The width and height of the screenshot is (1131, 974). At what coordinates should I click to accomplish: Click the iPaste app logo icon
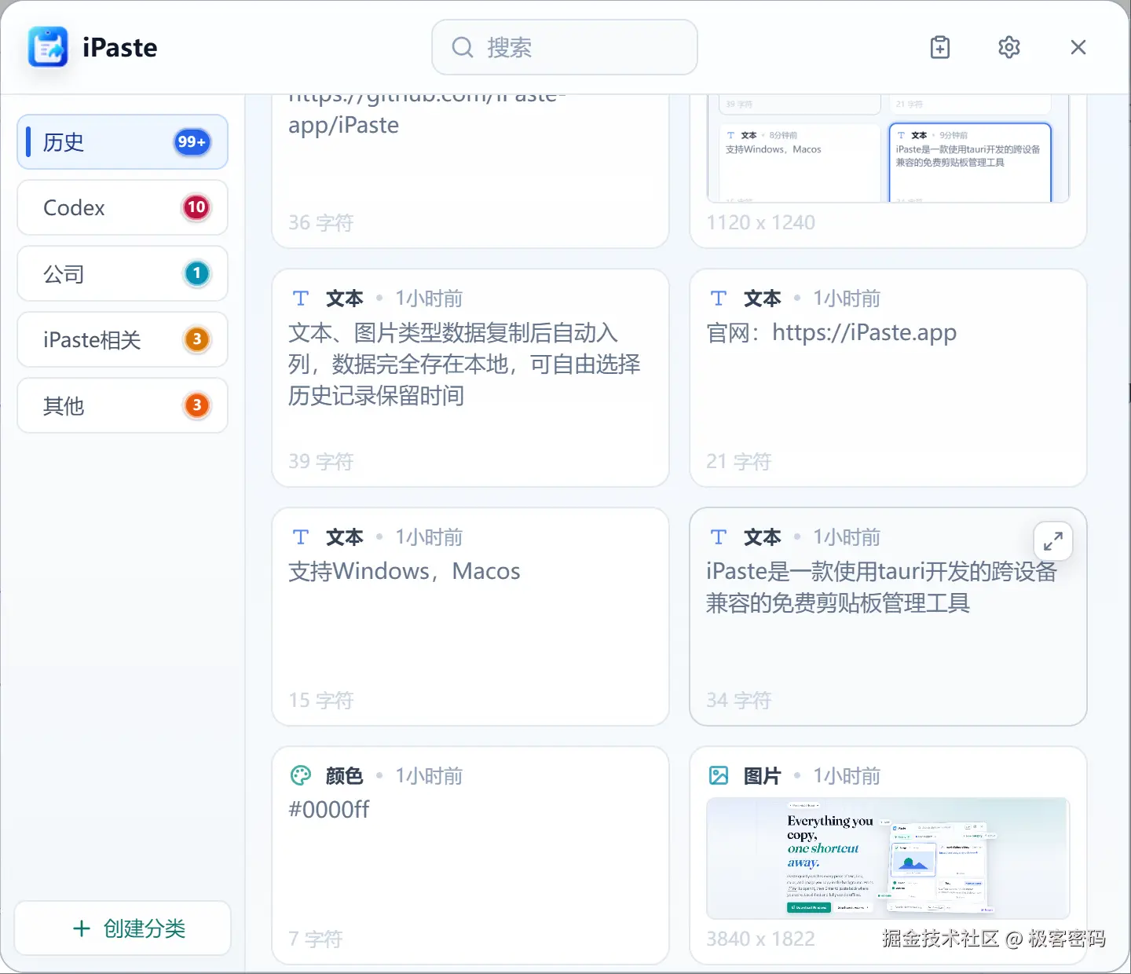coord(48,47)
